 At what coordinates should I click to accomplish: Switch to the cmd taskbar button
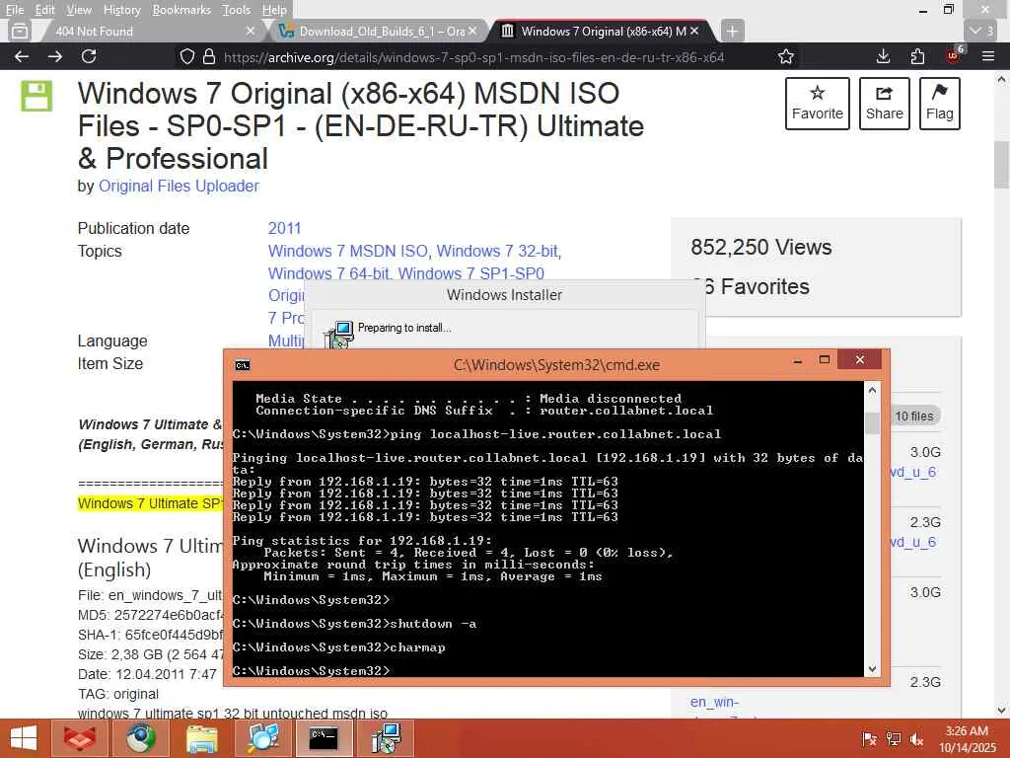coord(324,738)
